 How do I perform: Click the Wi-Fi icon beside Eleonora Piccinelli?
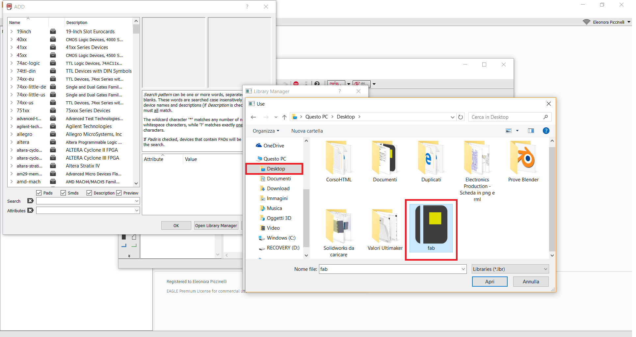[586, 22]
